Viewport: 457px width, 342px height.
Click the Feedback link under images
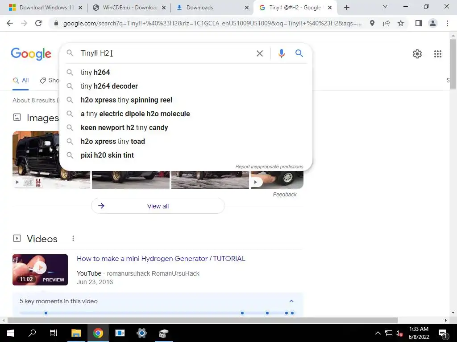[x=284, y=195]
